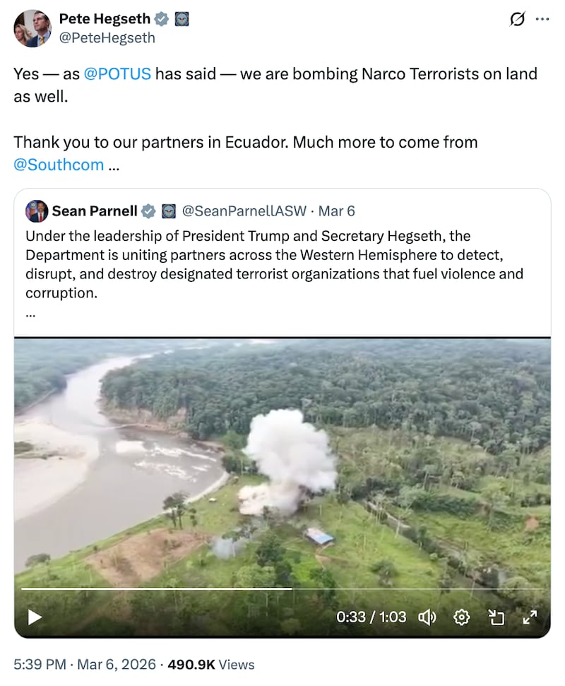Expand the quoted post's truncated text ellipsis

30,310
